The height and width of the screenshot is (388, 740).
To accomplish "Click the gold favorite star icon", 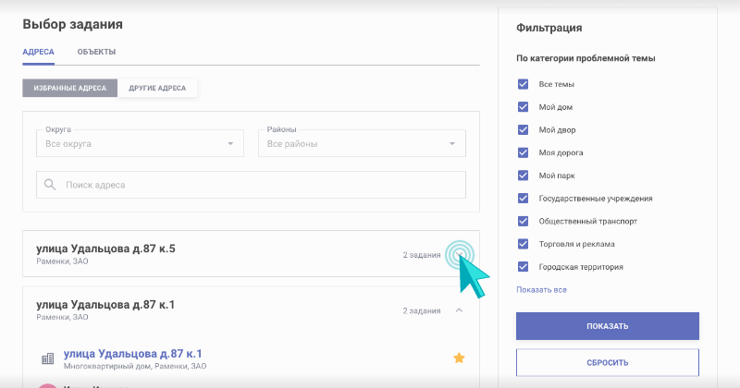I will [458, 358].
